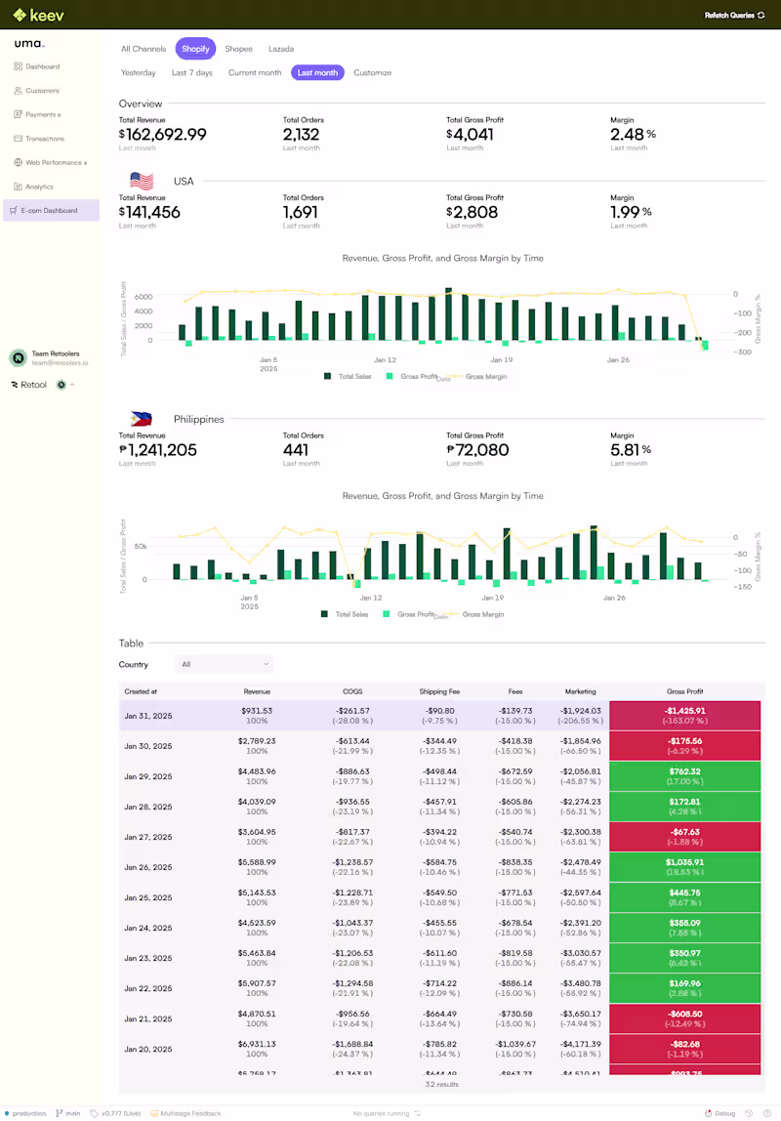
Task: Click the Web Performance globe icon
Action: tap(18, 162)
